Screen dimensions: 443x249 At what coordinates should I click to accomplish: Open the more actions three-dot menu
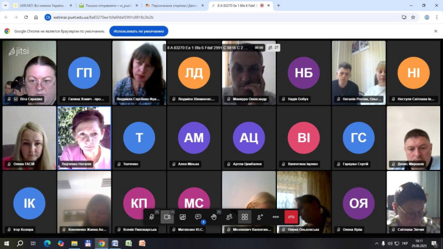coord(276,217)
